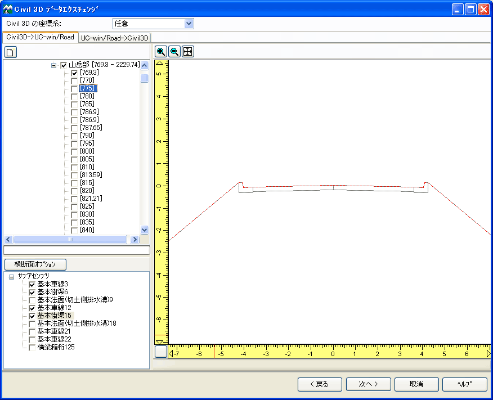
Task: Click the 戻る (Back) button
Action: pos(320,384)
